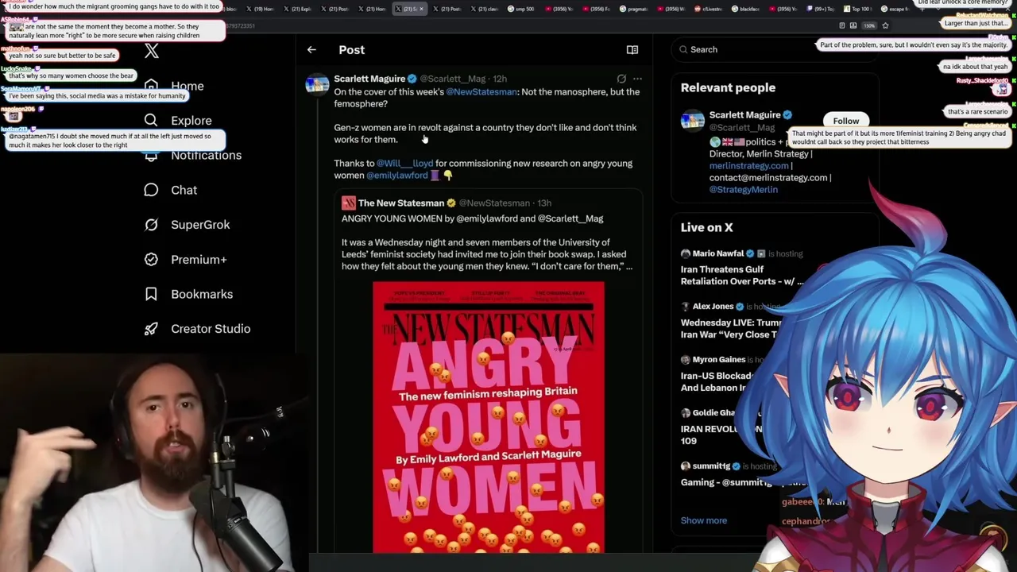The image size is (1017, 572).
Task: Open the @Will___lloyd mention link
Action: tap(404, 164)
